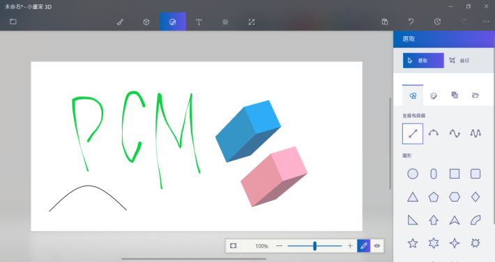The image size is (495, 262).
Task: Toggle the pencil edit mode button
Action: click(x=364, y=246)
